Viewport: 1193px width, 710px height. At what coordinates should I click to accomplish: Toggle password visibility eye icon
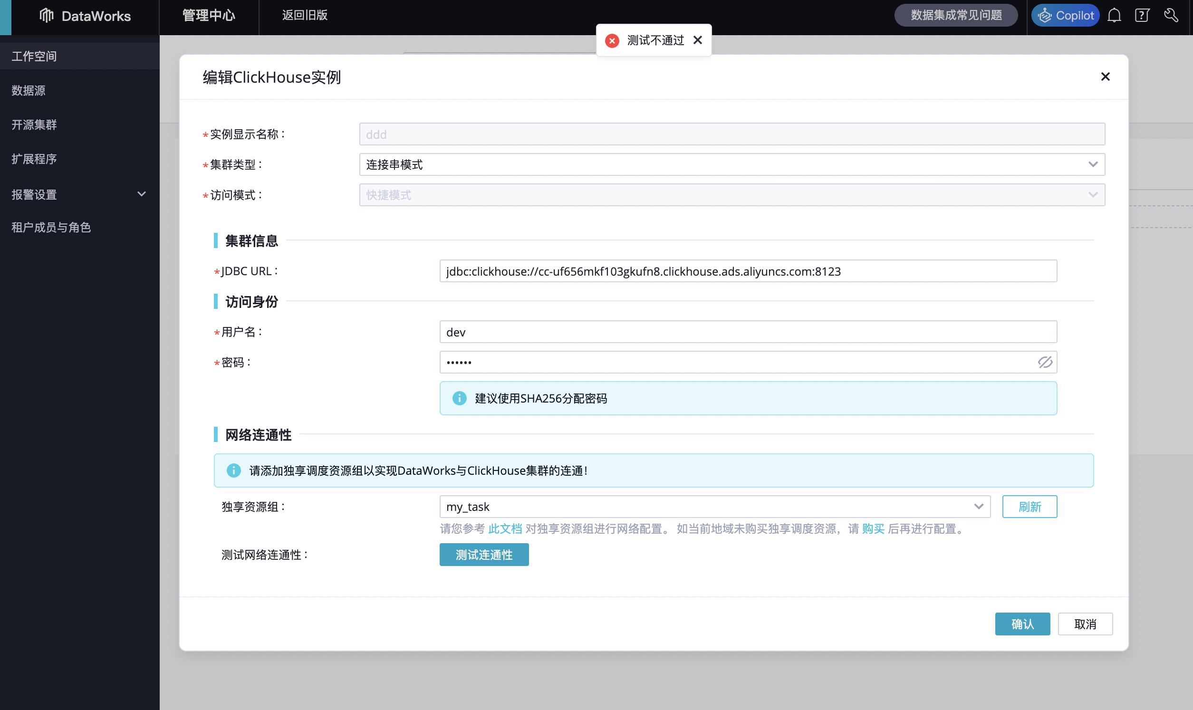[1044, 362]
